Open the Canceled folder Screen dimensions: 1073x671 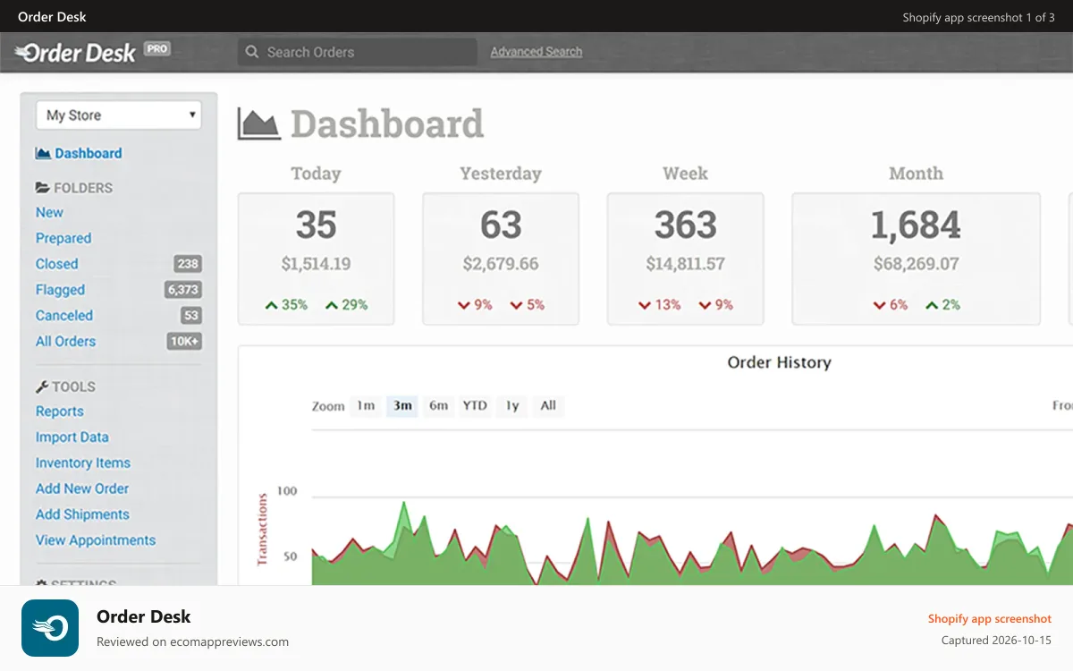click(x=64, y=316)
